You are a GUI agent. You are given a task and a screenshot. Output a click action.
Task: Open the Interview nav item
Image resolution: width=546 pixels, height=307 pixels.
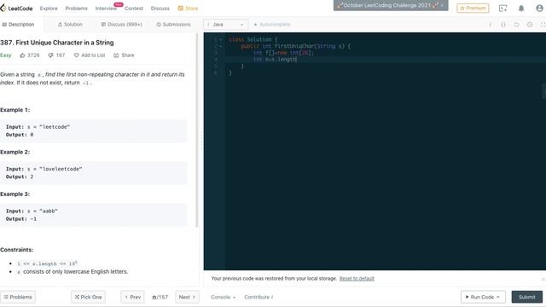(x=106, y=9)
